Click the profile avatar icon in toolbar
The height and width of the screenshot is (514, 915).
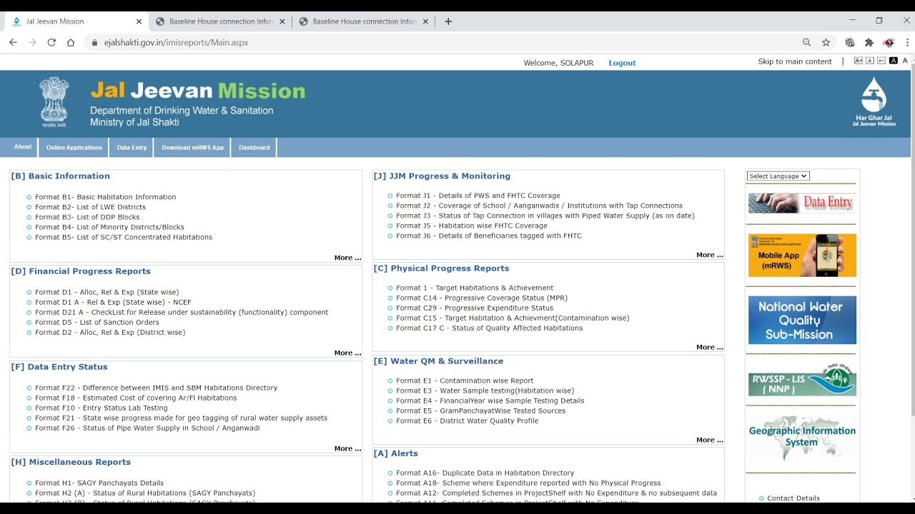click(x=889, y=42)
